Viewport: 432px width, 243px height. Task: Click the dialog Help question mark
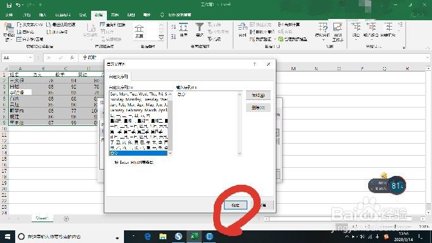[254, 64]
